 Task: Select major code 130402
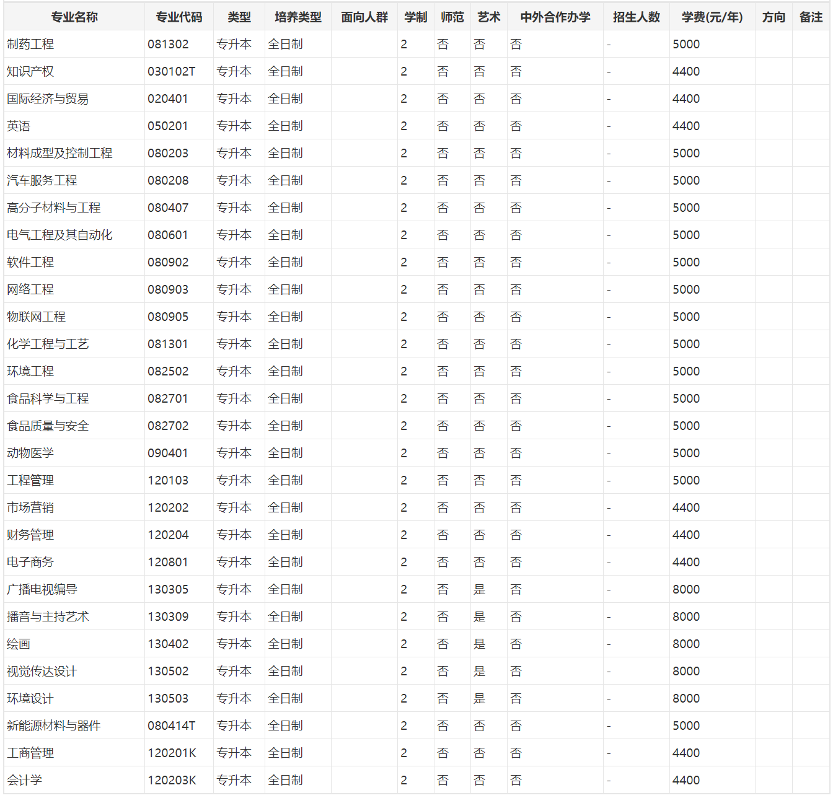168,644
